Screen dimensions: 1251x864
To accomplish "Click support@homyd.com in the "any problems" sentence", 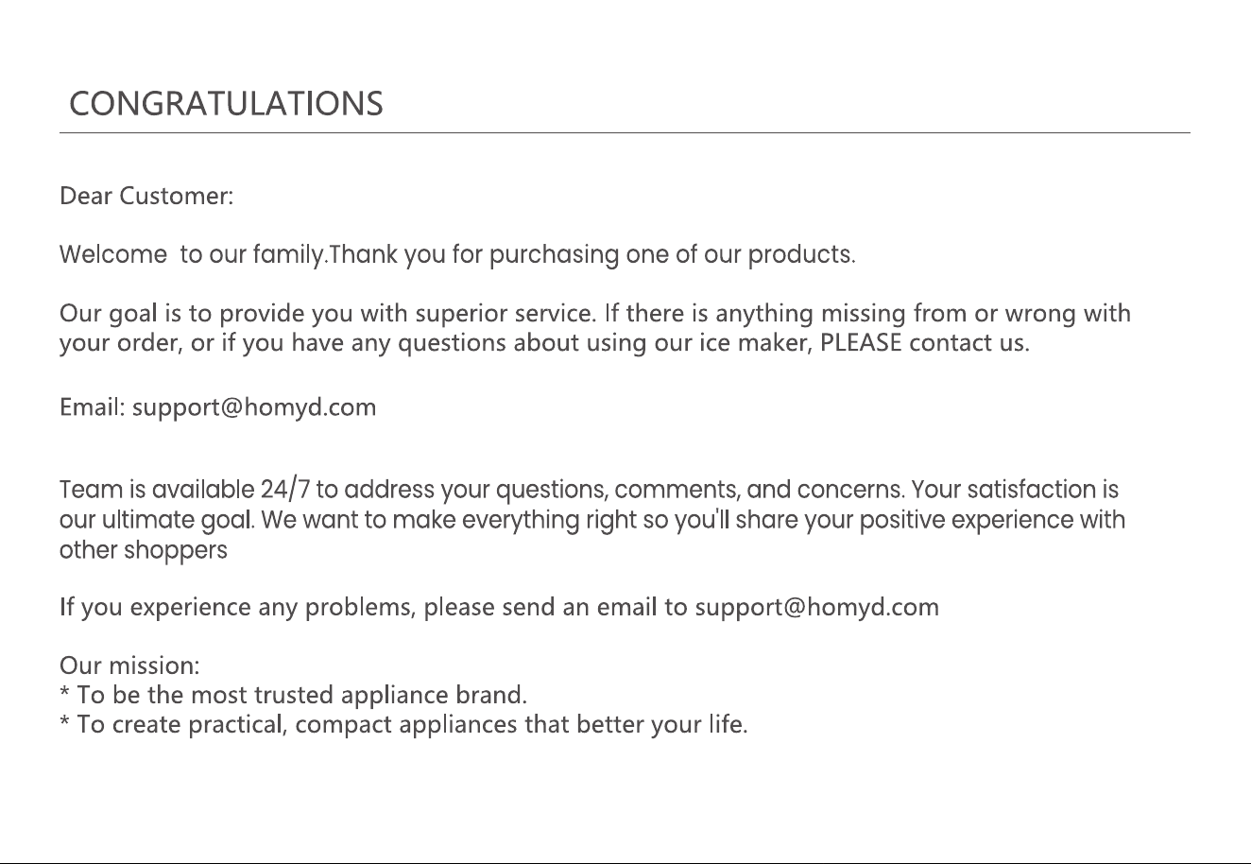I will (817, 607).
